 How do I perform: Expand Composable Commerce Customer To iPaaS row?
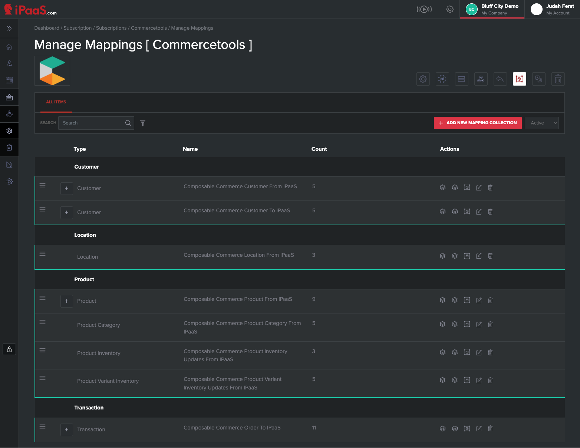(67, 212)
